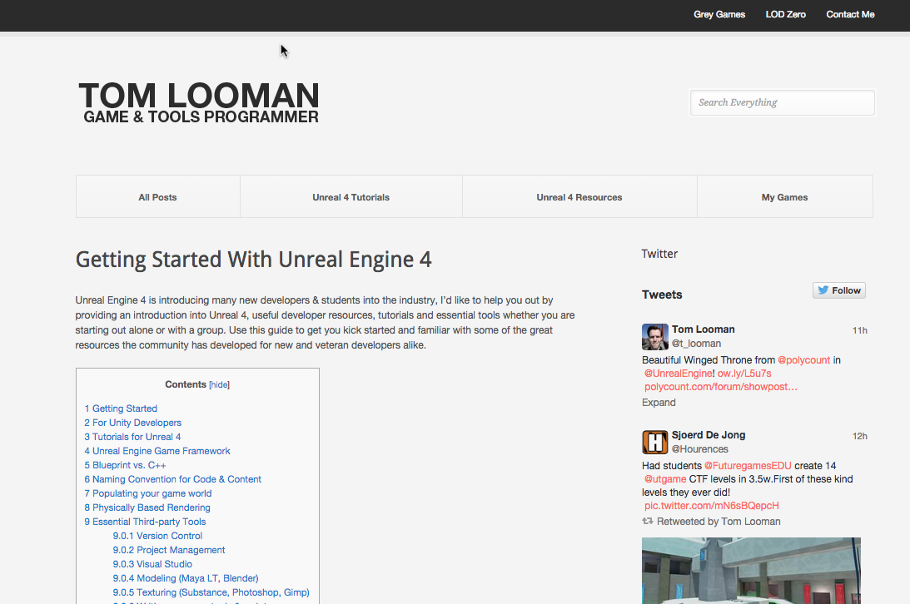
Task: Open the polycount.com/forum/showpost link
Action: pyautogui.click(x=721, y=386)
